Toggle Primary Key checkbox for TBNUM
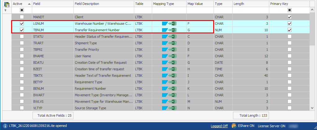Image resolution: width=317 pixels, height=130 pixels. pos(289,30)
